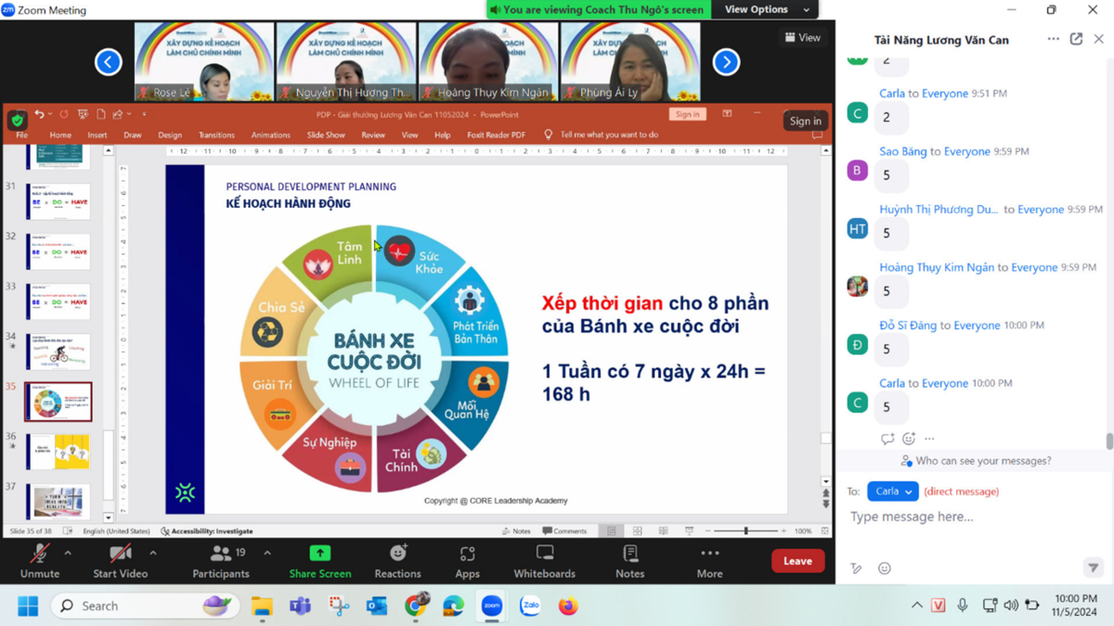Open Windows Start menu
Viewport: 1114px width, 626px height.
pyautogui.click(x=28, y=606)
